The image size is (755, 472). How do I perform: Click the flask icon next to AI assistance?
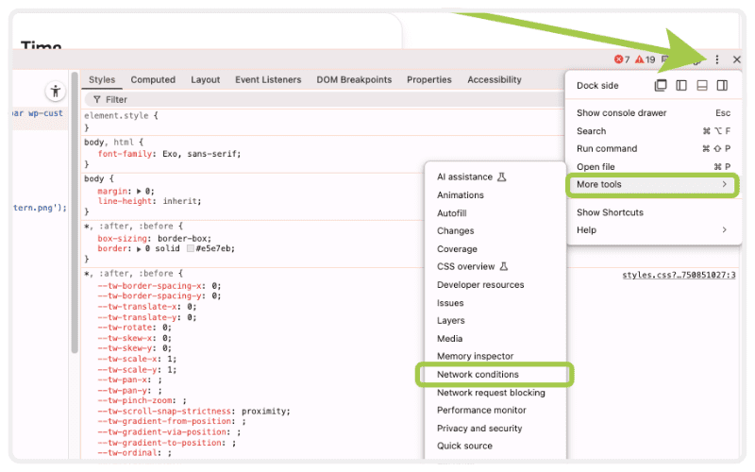pyautogui.click(x=501, y=177)
